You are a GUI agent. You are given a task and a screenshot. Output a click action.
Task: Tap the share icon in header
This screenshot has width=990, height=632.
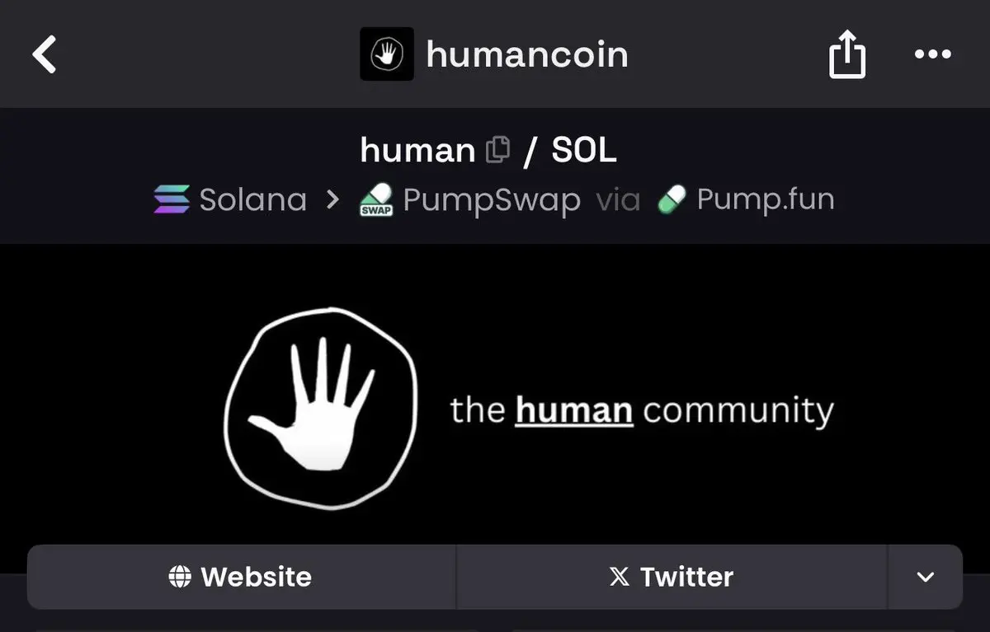(847, 54)
